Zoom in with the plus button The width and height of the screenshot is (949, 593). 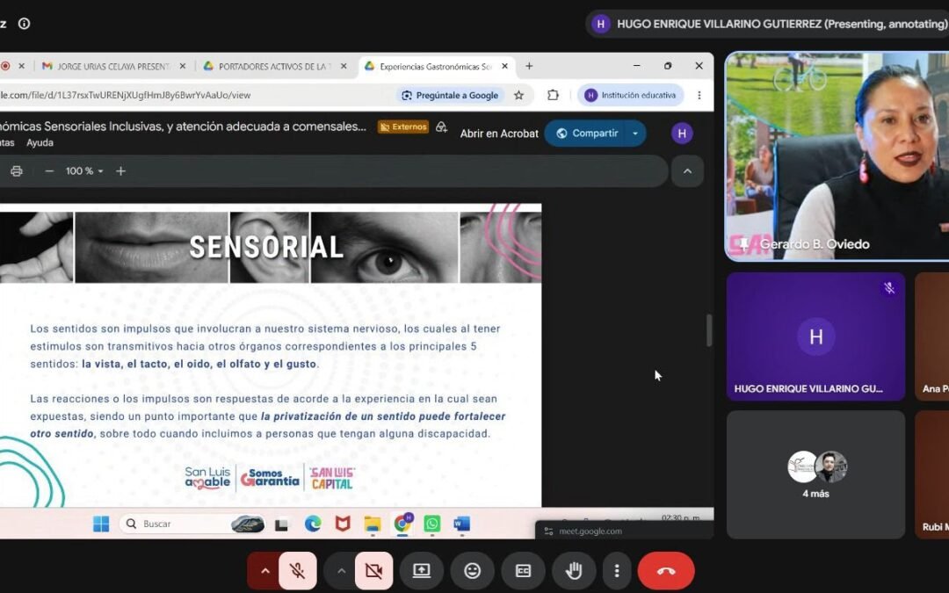[x=120, y=171]
